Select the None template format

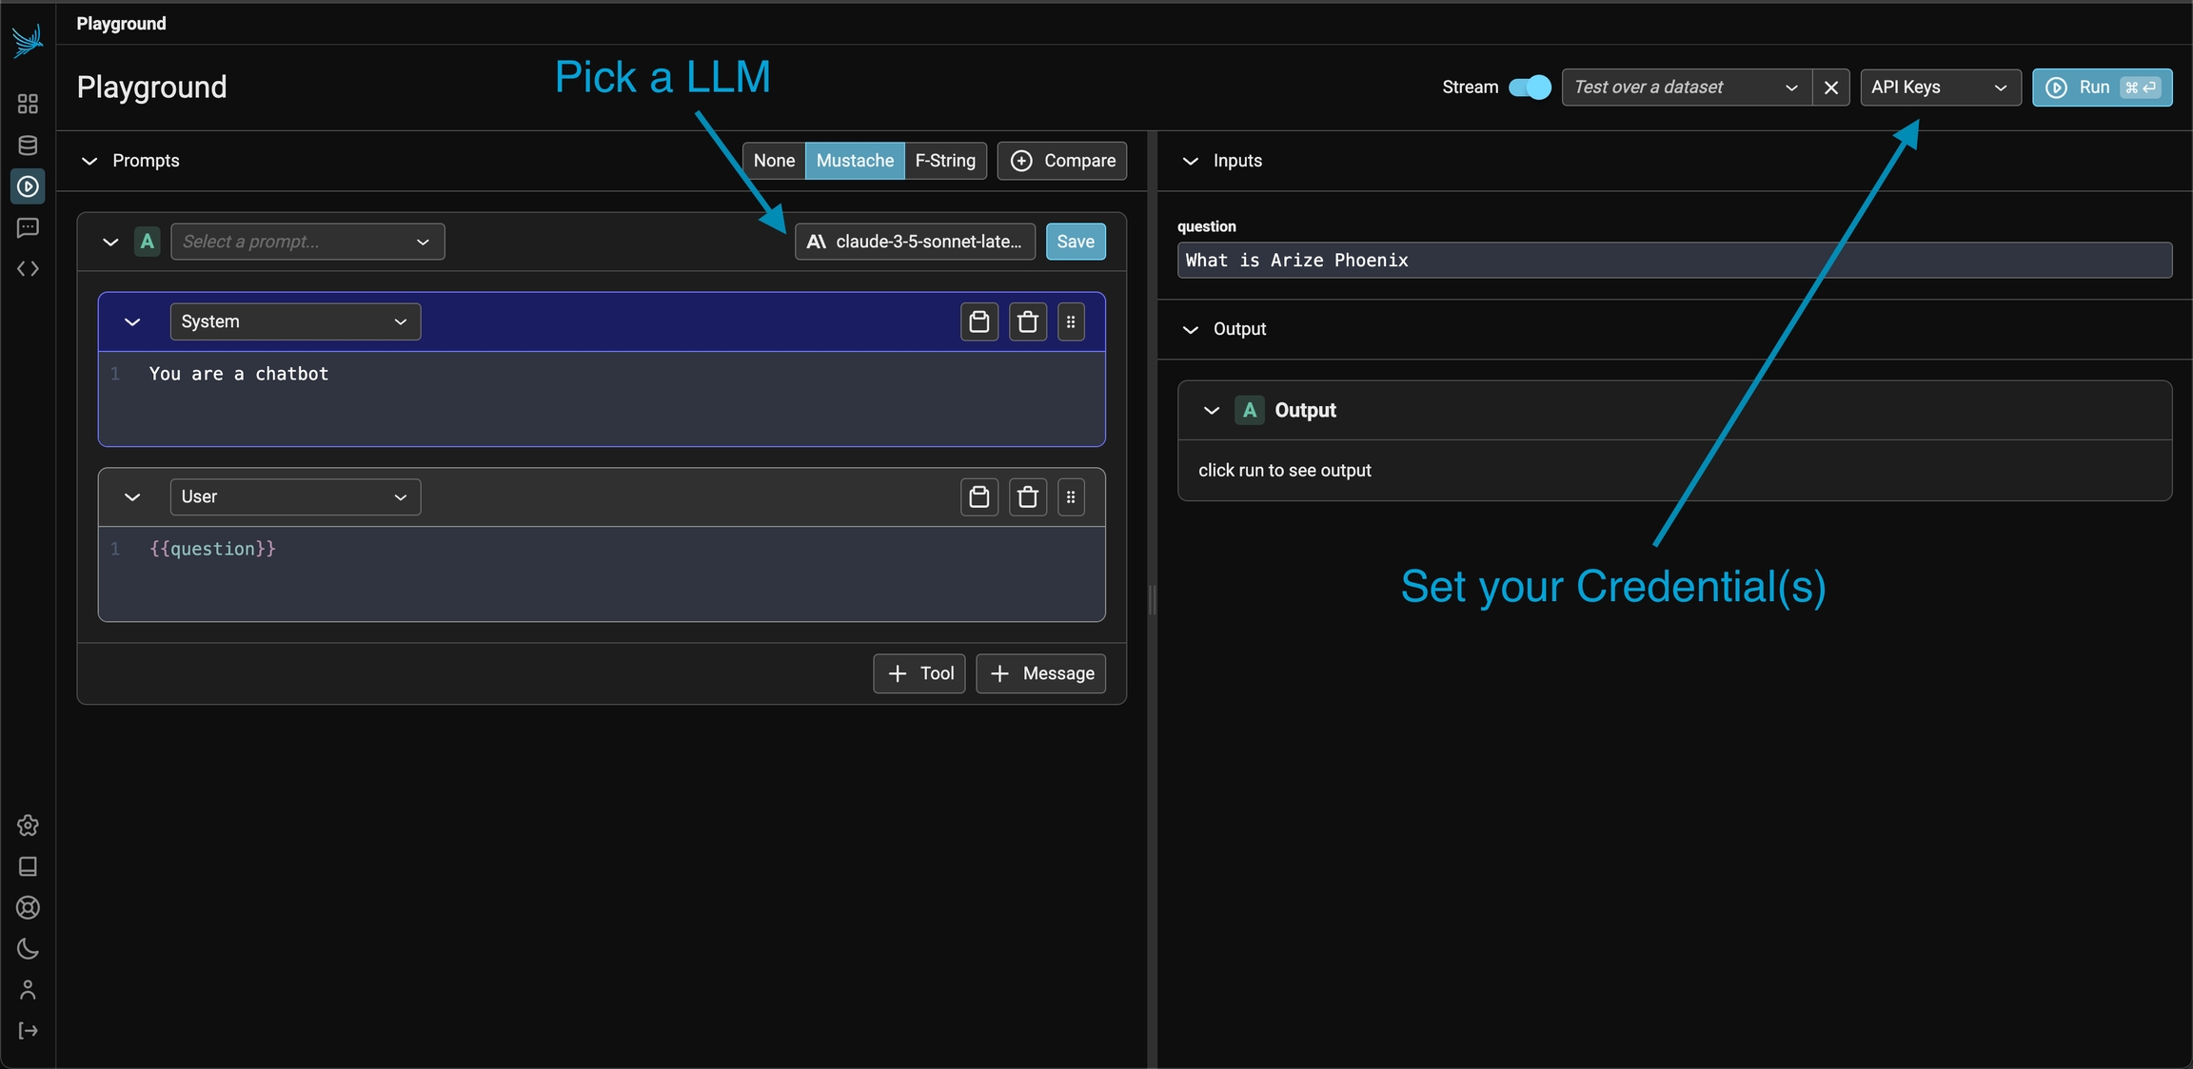pyautogui.click(x=774, y=161)
